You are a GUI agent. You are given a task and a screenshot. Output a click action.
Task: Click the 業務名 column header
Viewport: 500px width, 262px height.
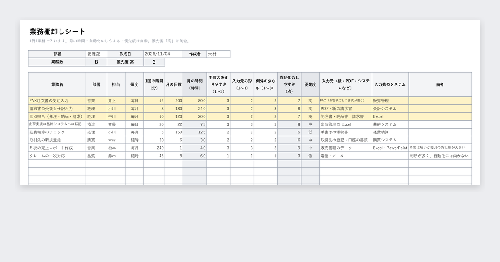coord(57,84)
